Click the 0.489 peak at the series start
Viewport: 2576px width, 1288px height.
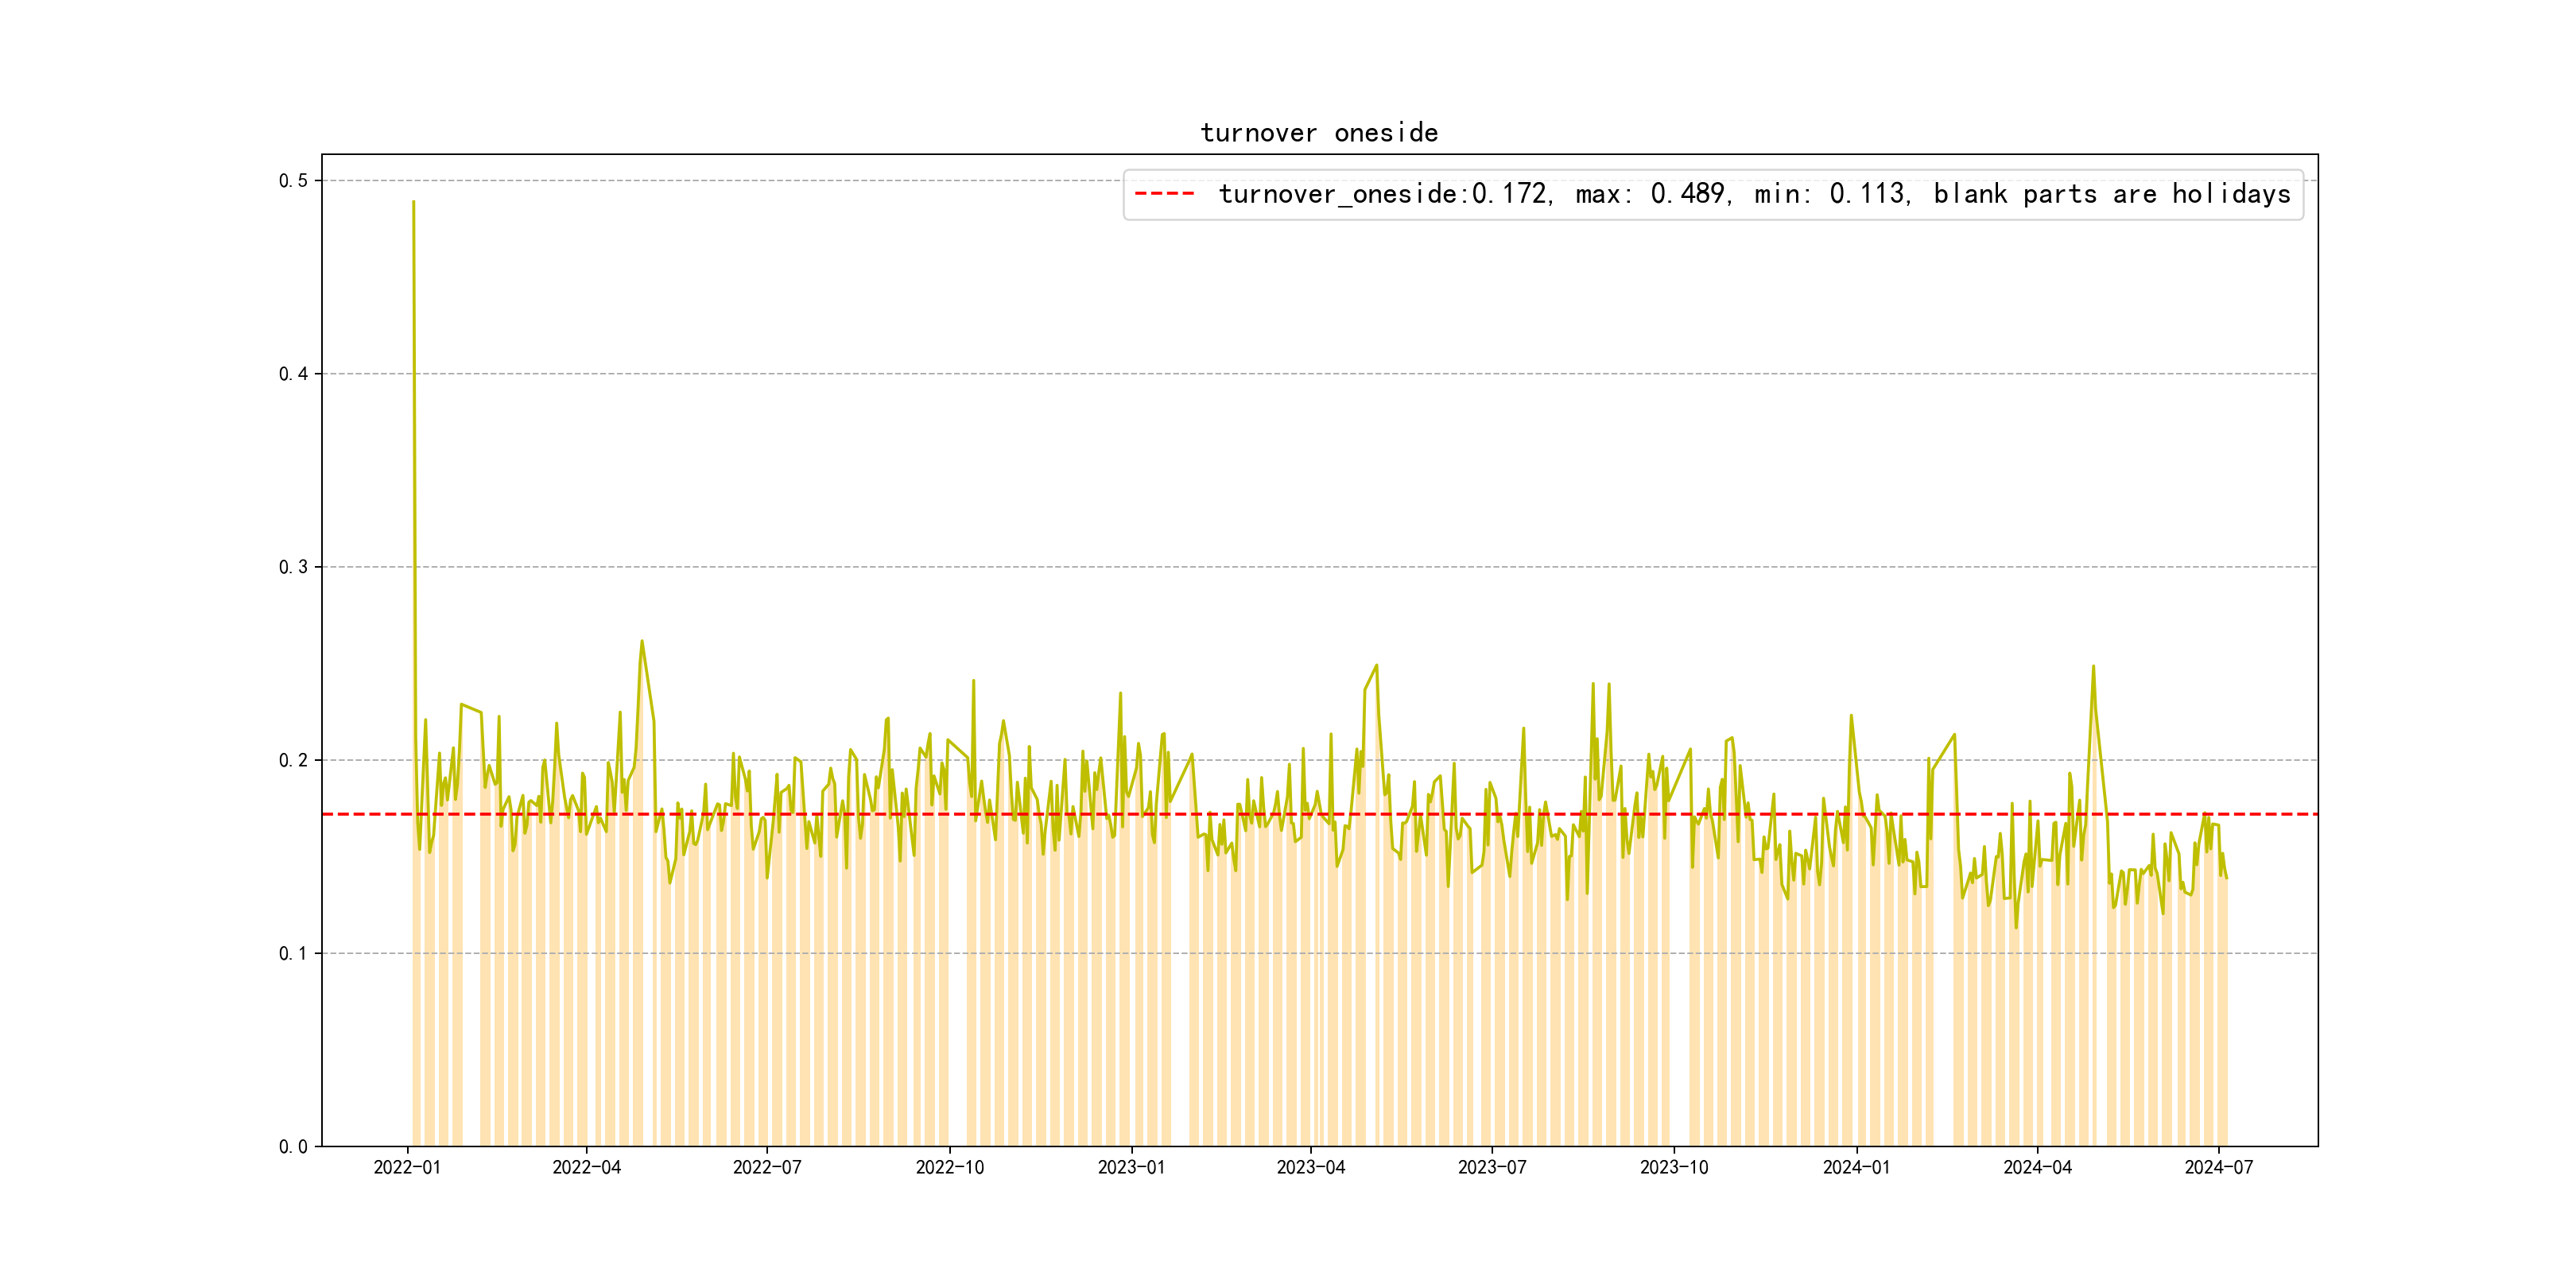point(413,203)
